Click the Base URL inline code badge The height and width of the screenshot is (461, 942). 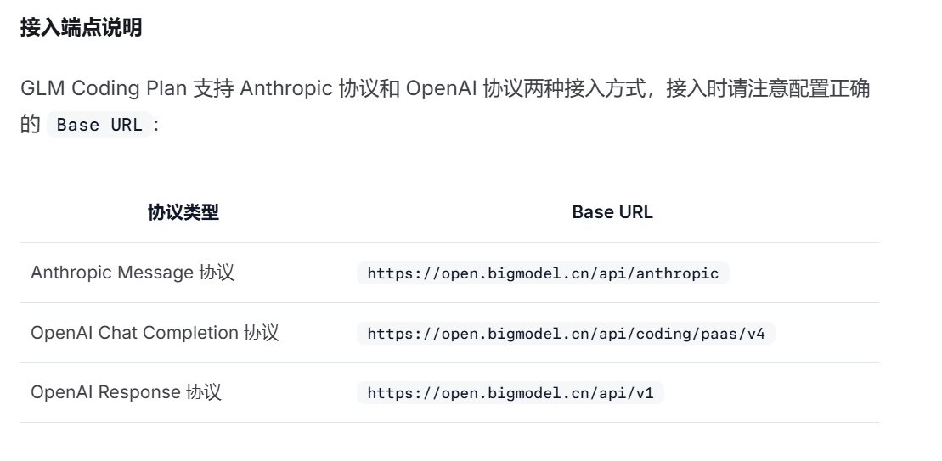99,124
